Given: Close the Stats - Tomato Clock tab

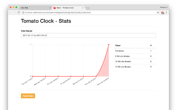Looking at the screenshot, I should click(x=83, y=8).
